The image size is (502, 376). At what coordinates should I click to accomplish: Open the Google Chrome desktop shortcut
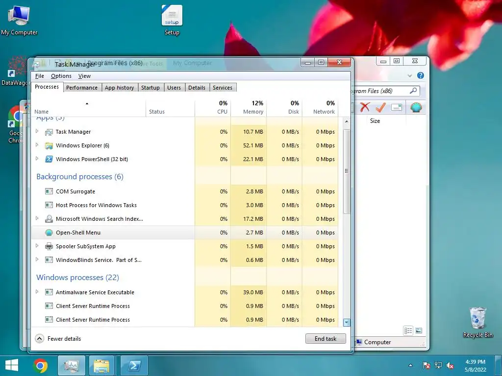(14, 125)
